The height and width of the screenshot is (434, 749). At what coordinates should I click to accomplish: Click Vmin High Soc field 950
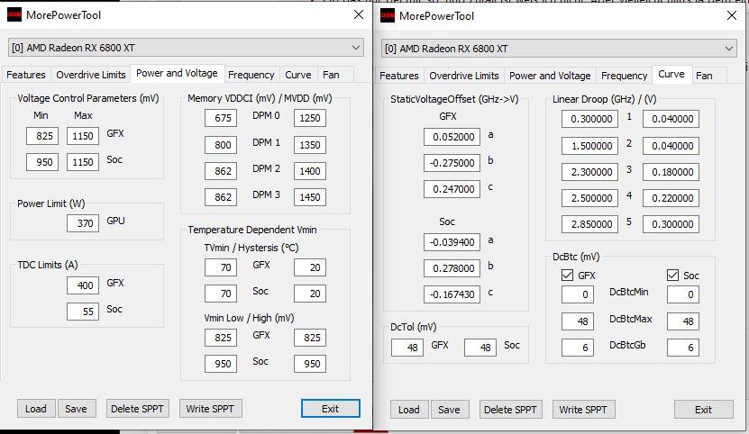pyautogui.click(x=310, y=364)
